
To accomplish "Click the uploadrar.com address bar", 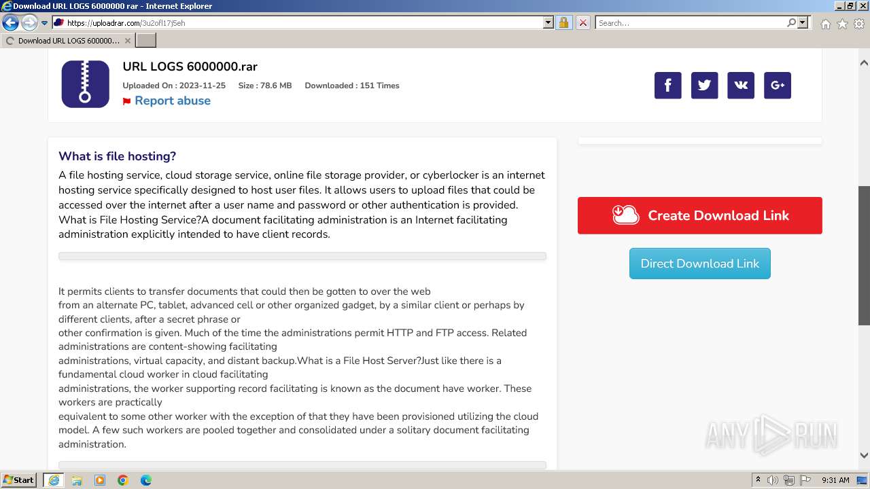I will (303, 22).
